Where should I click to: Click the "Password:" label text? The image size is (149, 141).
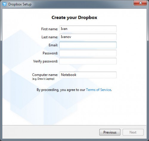point(50,53)
